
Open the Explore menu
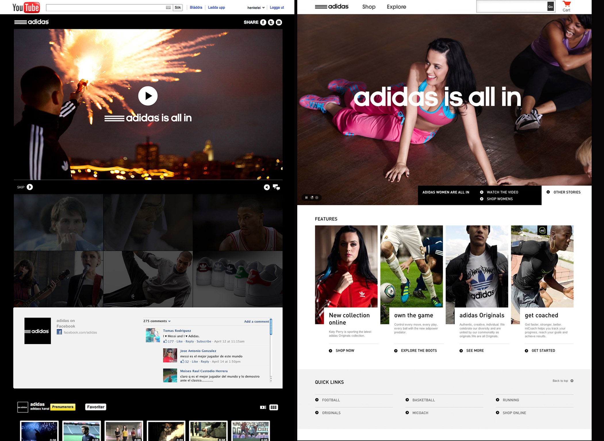396,7
